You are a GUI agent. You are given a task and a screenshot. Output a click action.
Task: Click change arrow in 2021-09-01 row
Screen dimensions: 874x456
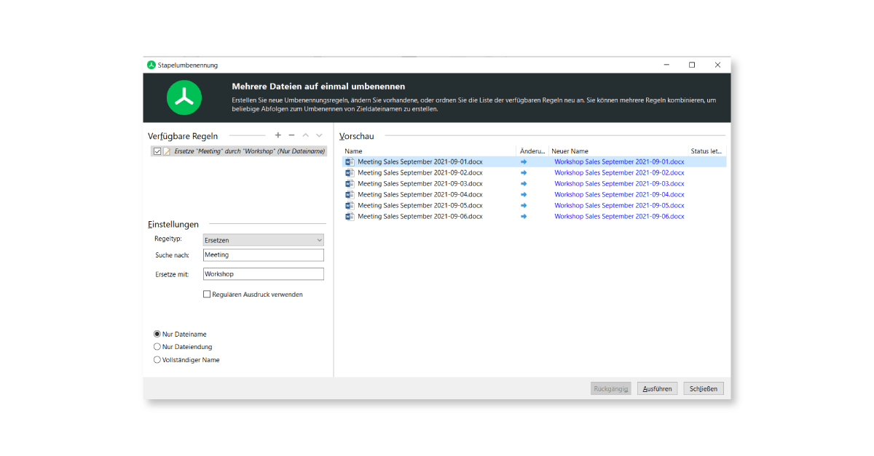[x=524, y=162]
